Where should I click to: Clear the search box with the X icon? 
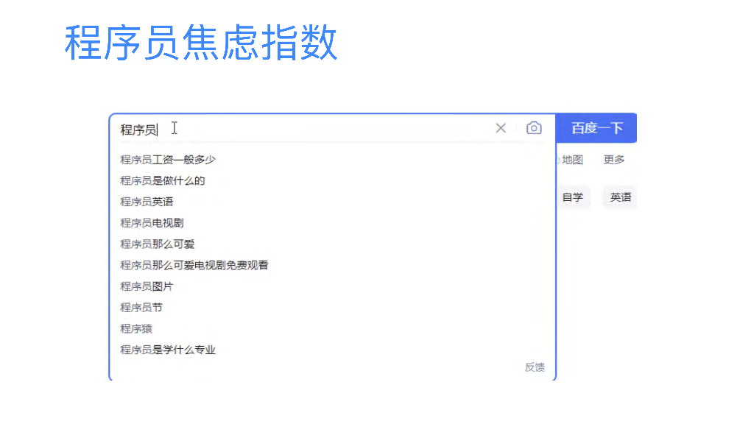[x=501, y=128]
